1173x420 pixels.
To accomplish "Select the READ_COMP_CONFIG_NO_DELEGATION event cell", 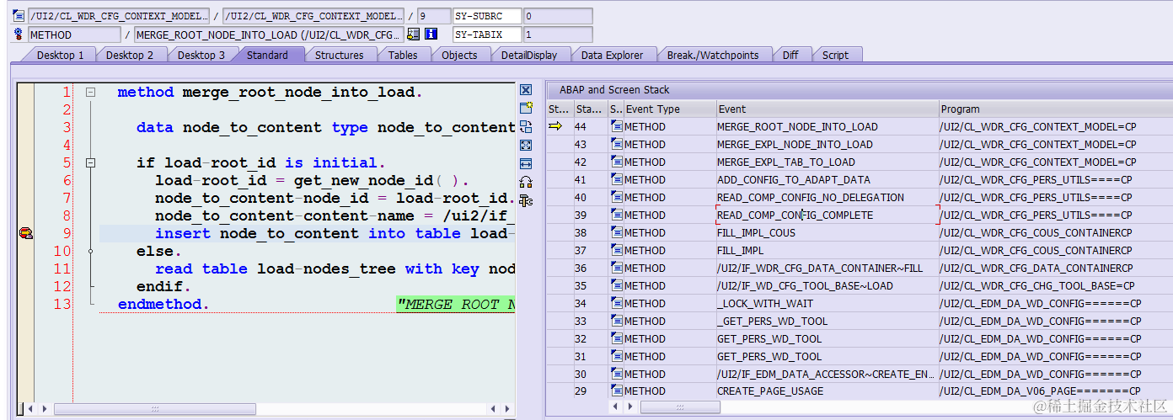I will point(828,198).
